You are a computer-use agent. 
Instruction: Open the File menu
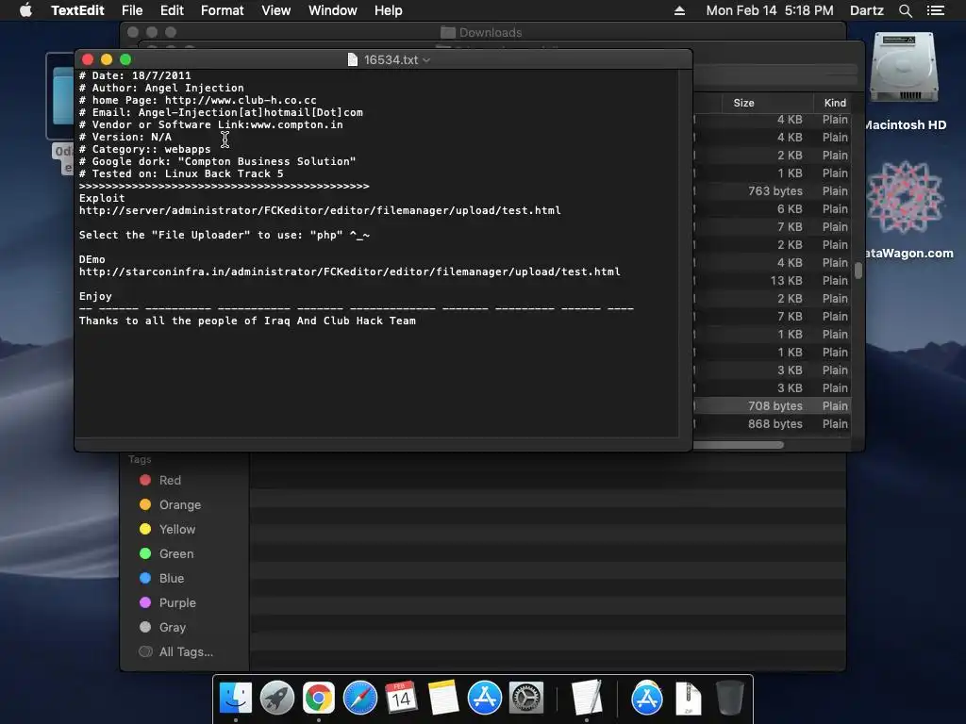(132, 10)
